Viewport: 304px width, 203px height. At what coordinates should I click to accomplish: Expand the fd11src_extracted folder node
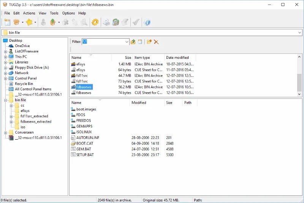tap(11, 116)
